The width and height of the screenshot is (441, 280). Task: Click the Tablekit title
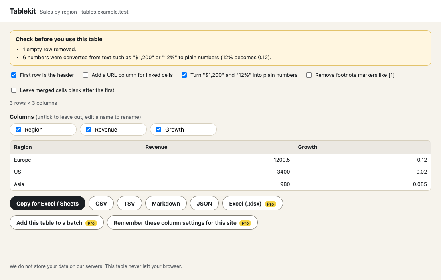23,11
